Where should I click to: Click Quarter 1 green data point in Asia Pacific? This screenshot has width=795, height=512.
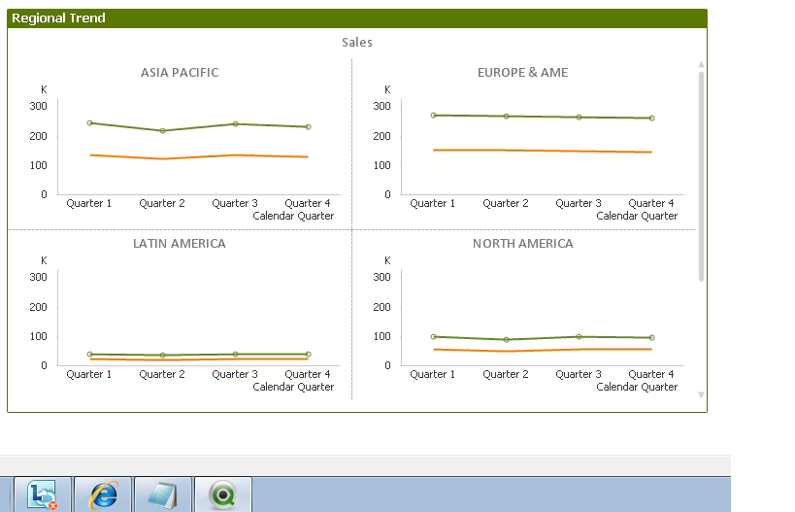point(89,122)
